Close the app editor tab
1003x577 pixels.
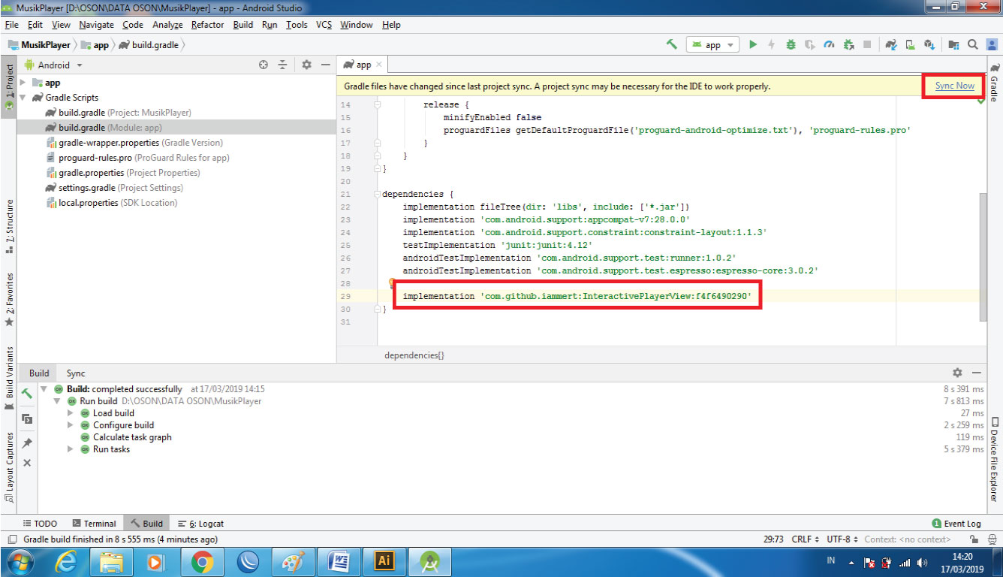[379, 65]
